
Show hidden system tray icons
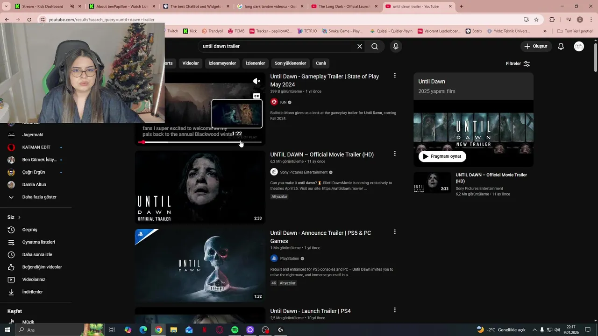(534, 330)
